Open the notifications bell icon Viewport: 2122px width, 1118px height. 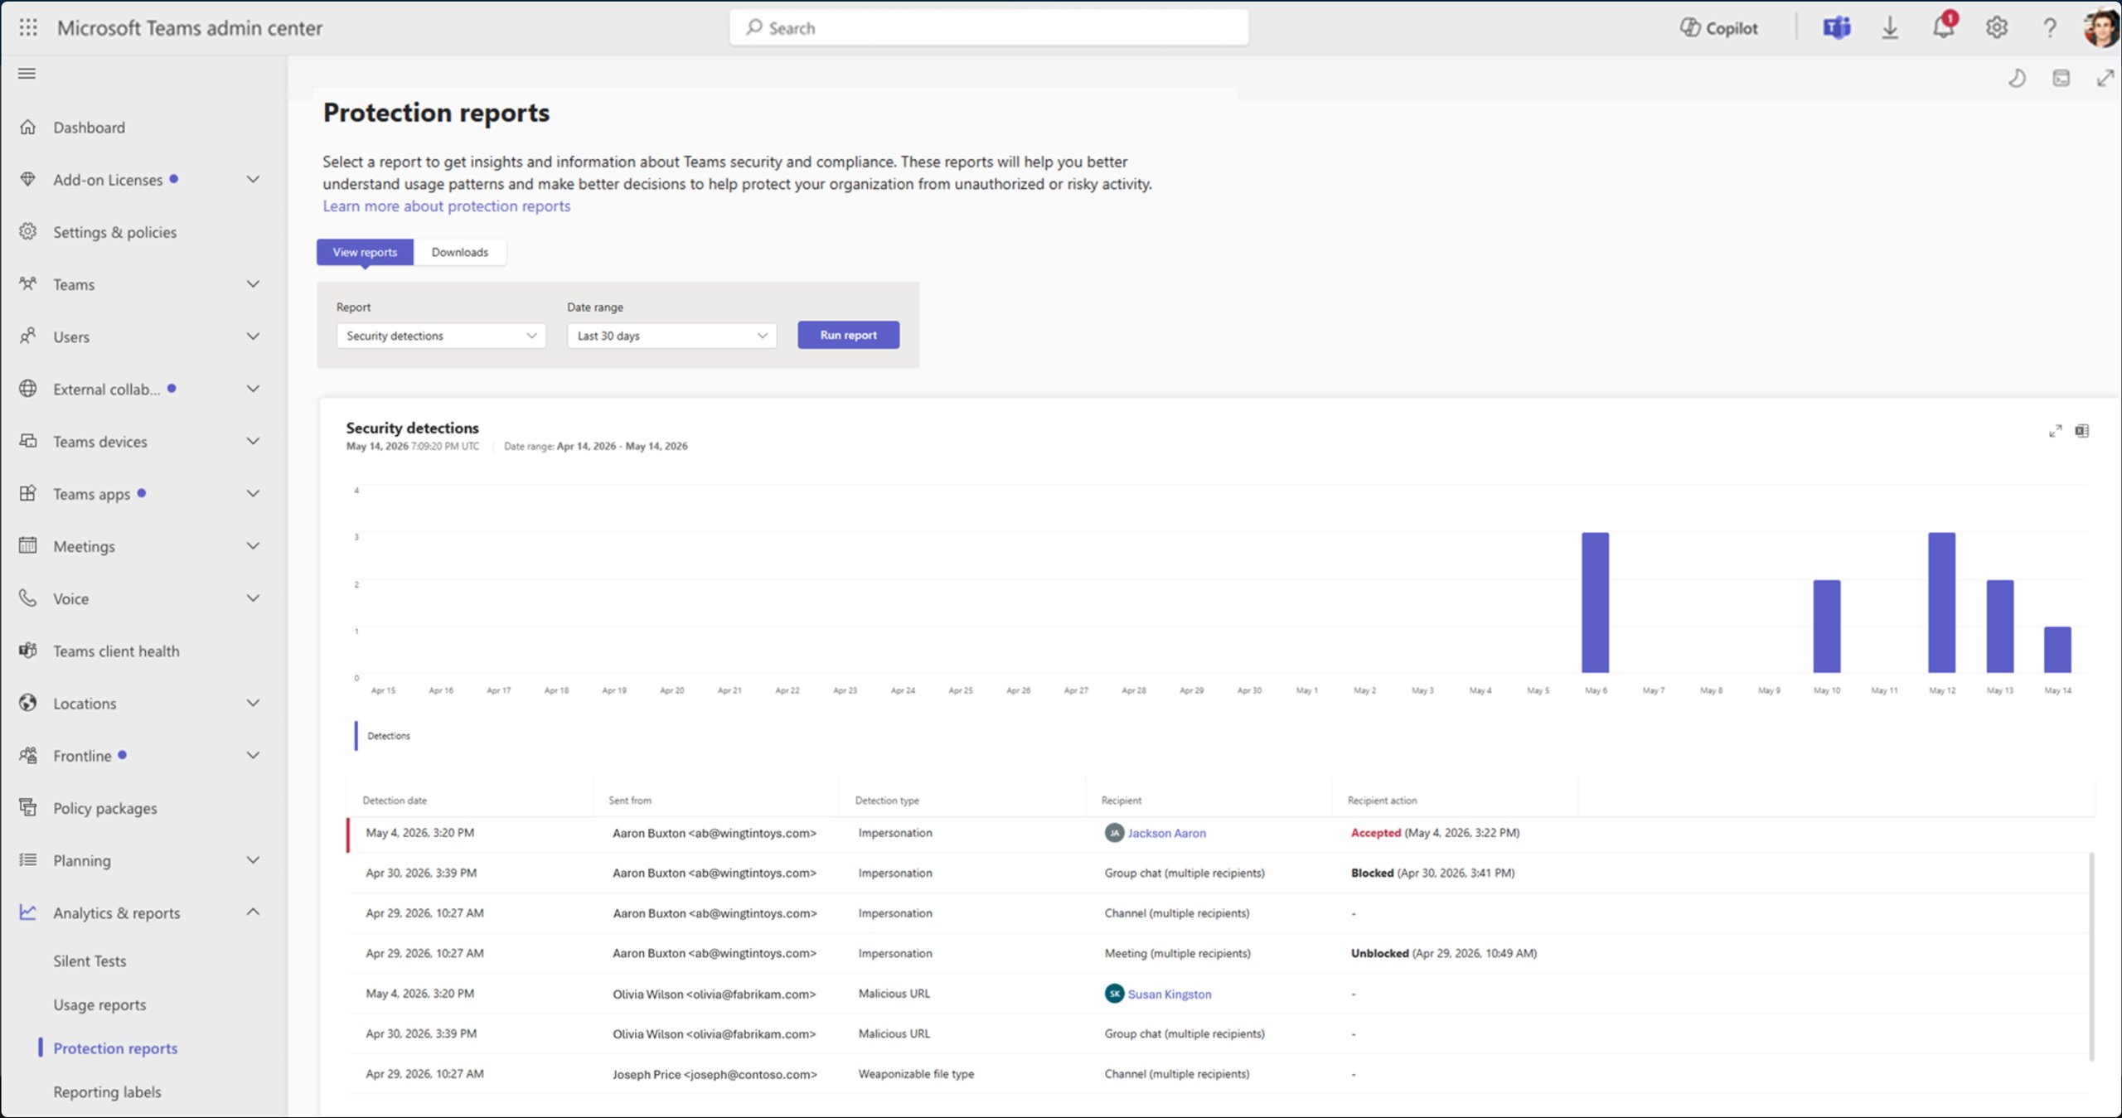(1944, 27)
